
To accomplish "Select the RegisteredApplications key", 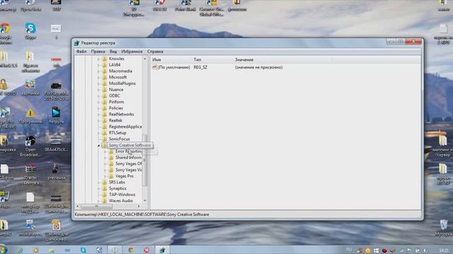I will [125, 127].
